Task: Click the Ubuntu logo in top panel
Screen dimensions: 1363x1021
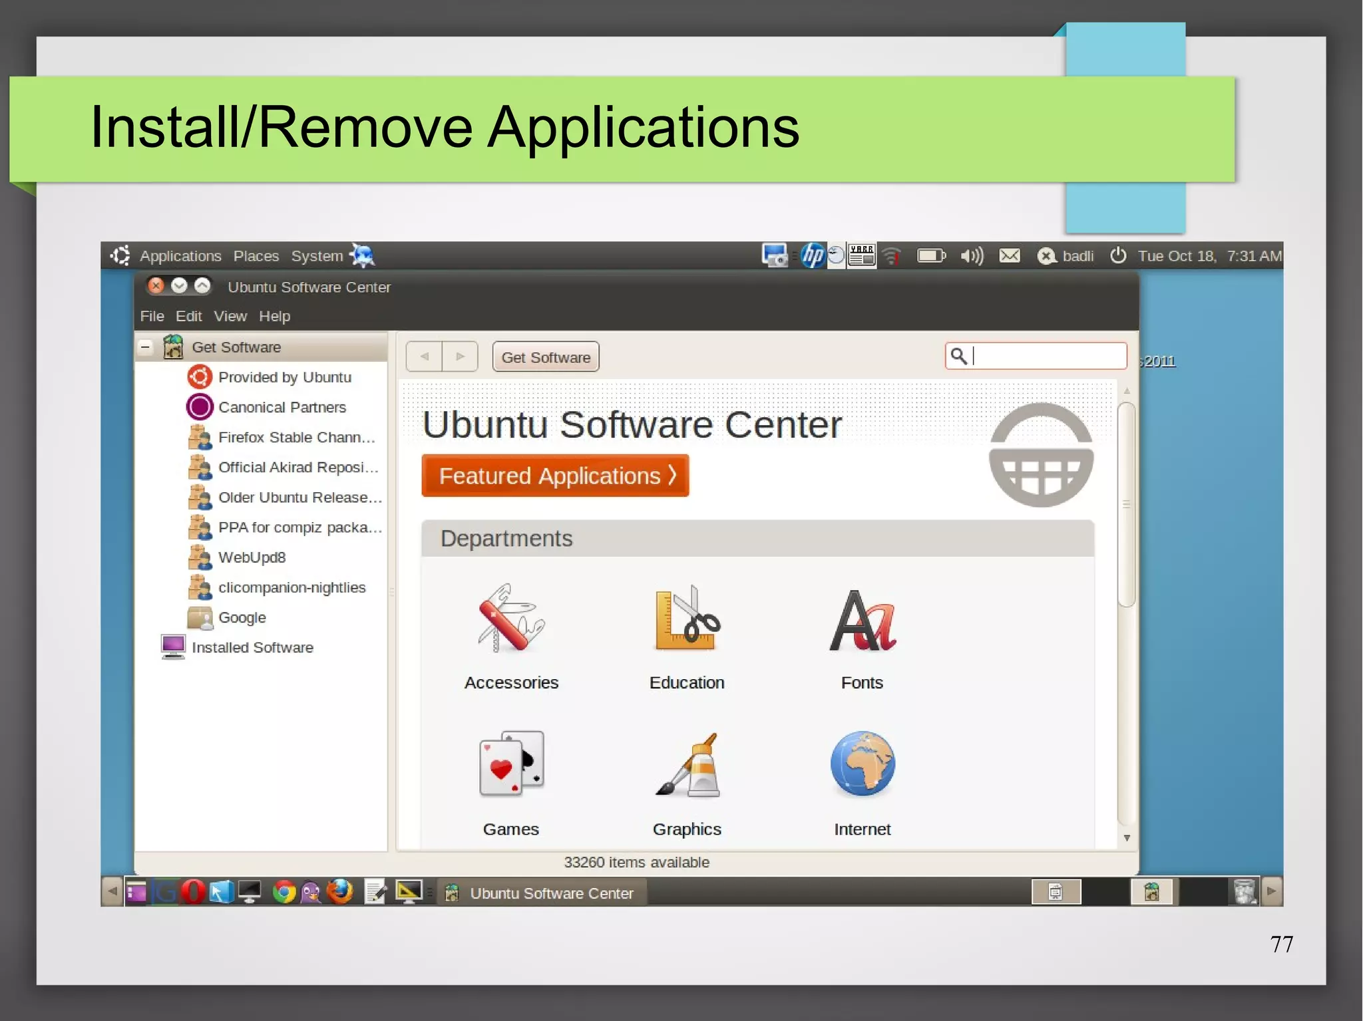Action: click(120, 255)
